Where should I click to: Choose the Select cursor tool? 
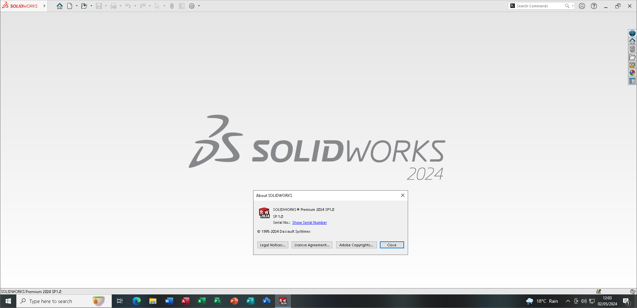tap(157, 6)
